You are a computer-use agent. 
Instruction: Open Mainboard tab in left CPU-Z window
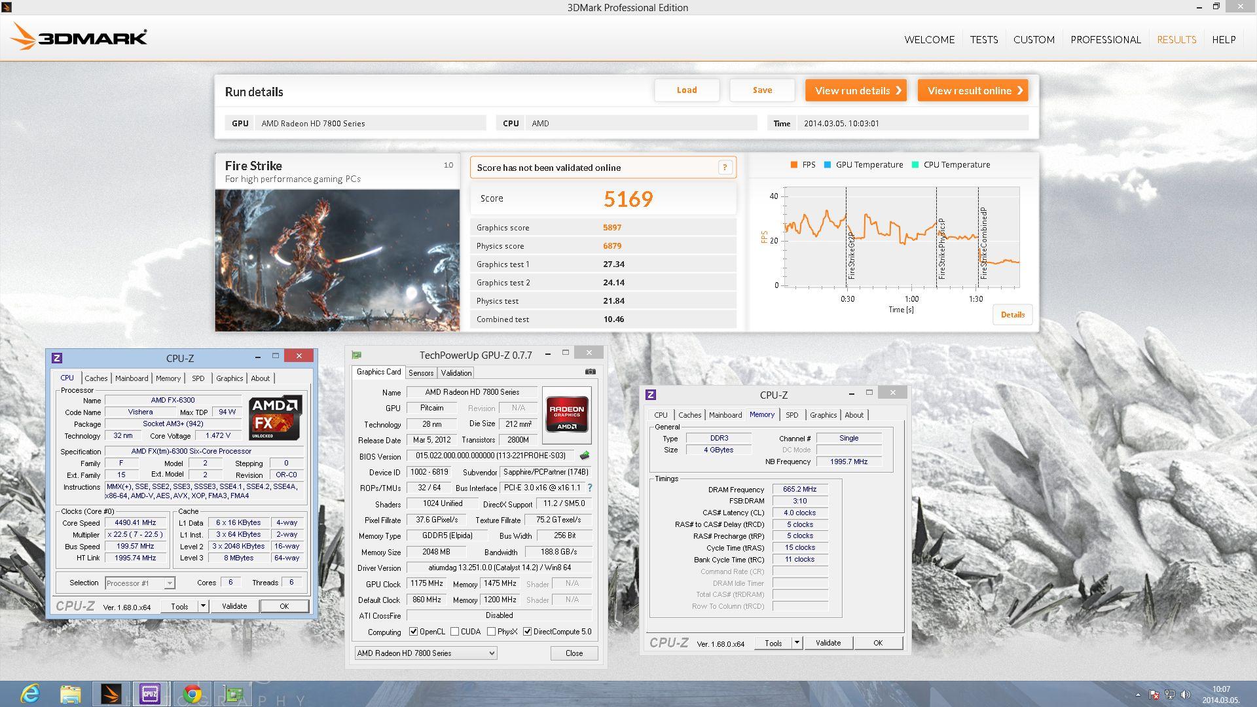pos(132,378)
